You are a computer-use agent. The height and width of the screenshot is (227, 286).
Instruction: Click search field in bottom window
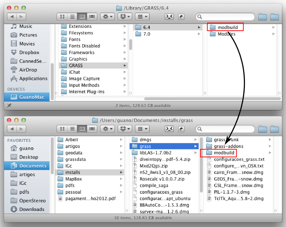click(x=225, y=129)
